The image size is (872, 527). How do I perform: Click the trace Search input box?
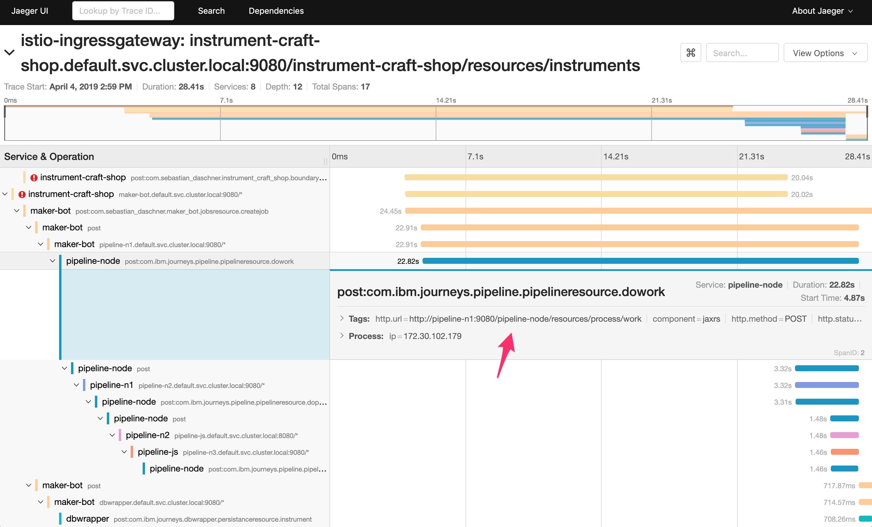point(742,53)
